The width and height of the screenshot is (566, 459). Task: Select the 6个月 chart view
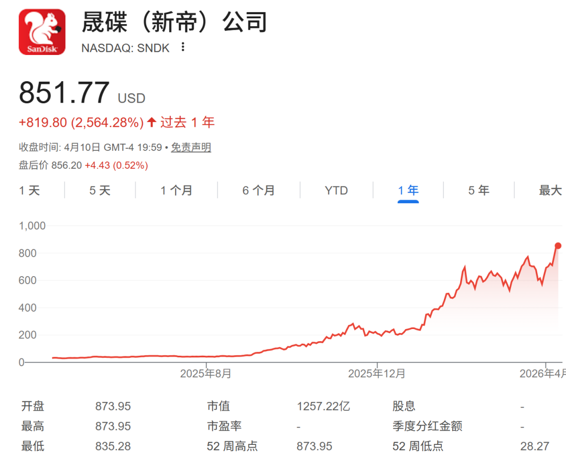tap(258, 190)
